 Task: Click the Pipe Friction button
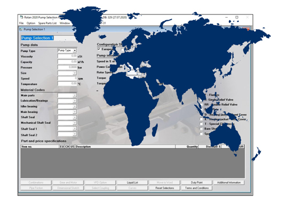pos(36,188)
